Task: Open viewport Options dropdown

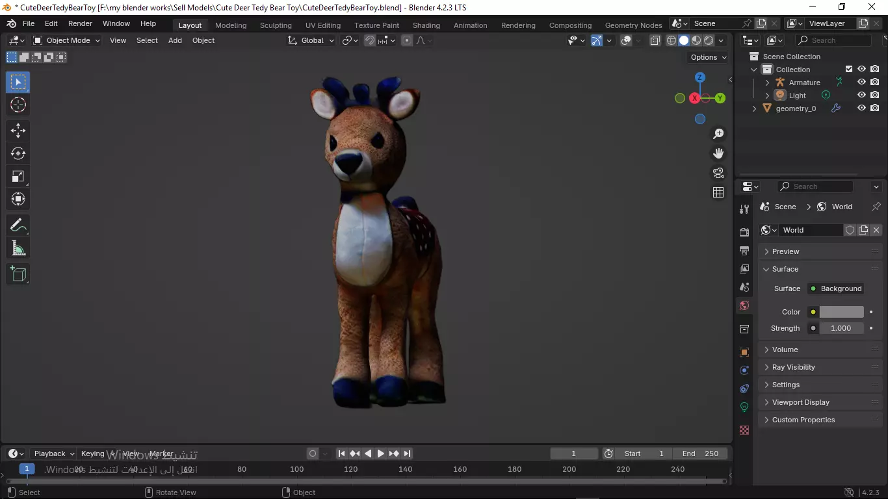Action: (709, 57)
